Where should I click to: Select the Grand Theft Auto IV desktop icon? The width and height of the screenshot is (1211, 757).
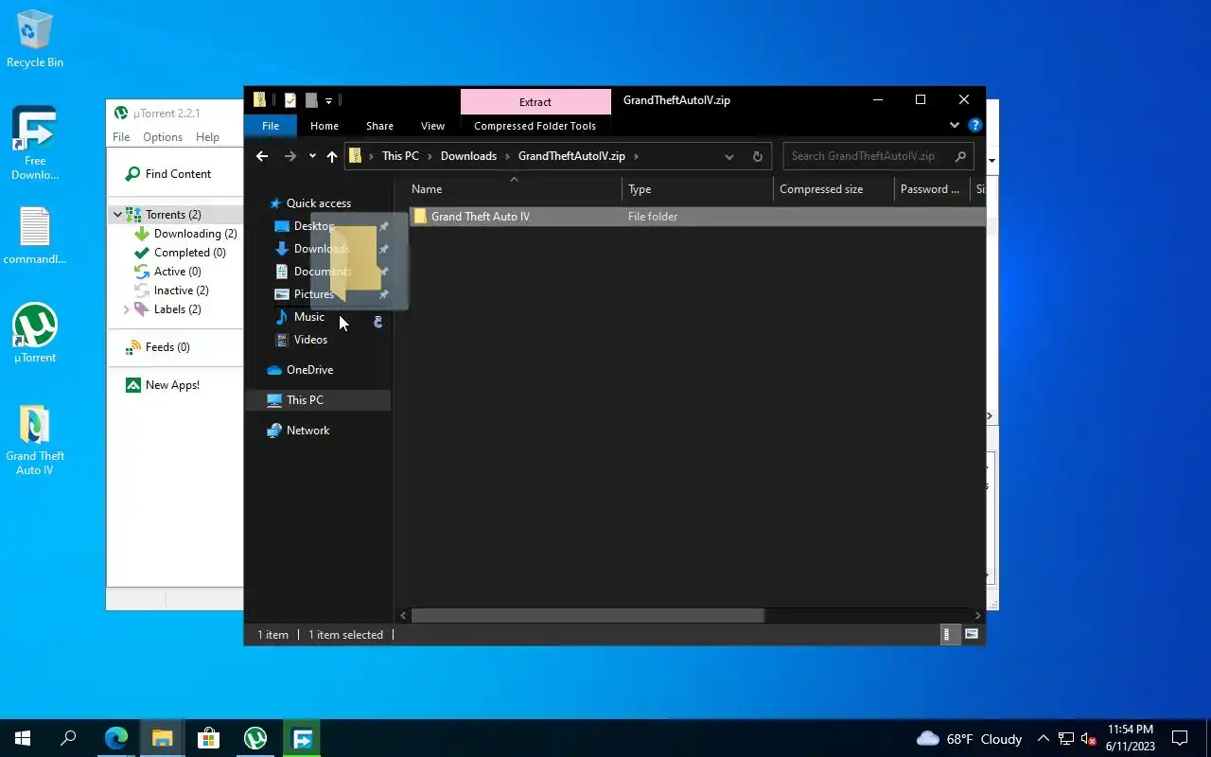(x=35, y=440)
